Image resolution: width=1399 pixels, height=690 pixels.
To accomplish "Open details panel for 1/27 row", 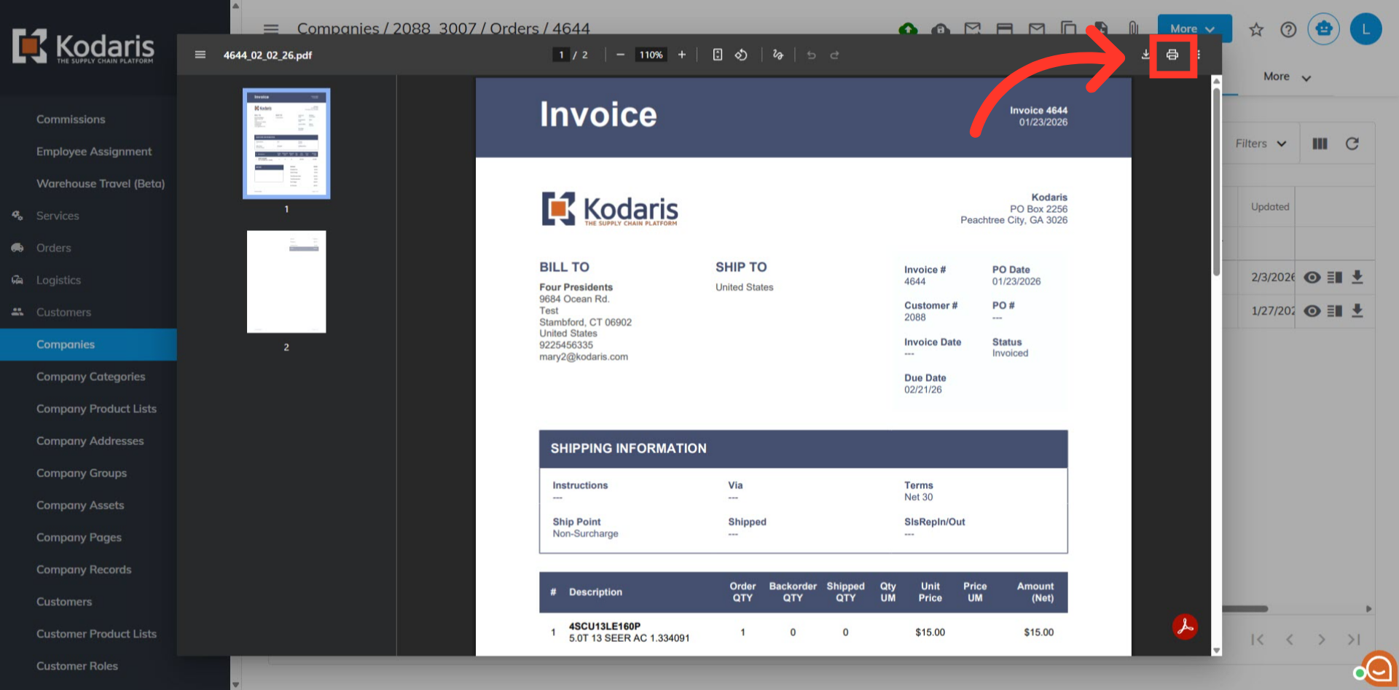I will pos(1335,311).
